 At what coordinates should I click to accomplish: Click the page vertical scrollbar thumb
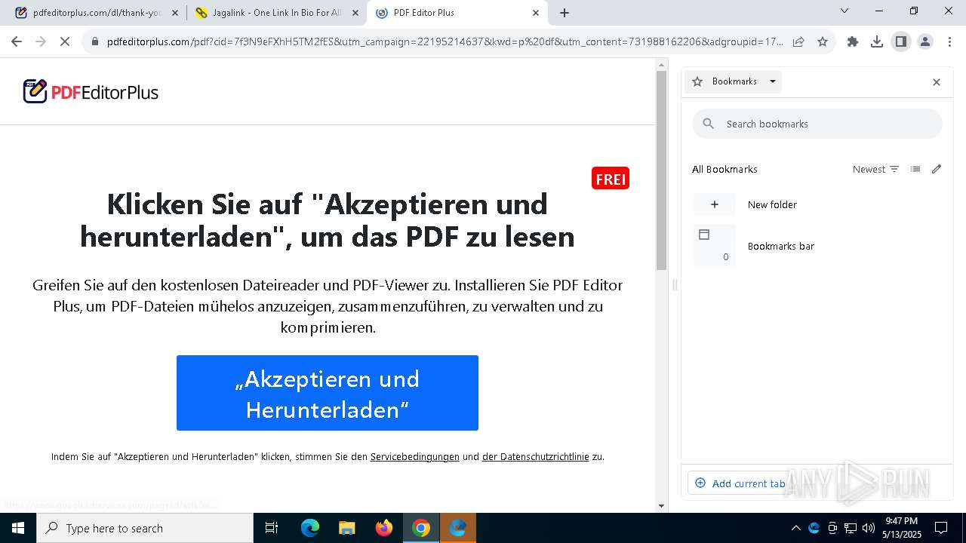(x=661, y=170)
